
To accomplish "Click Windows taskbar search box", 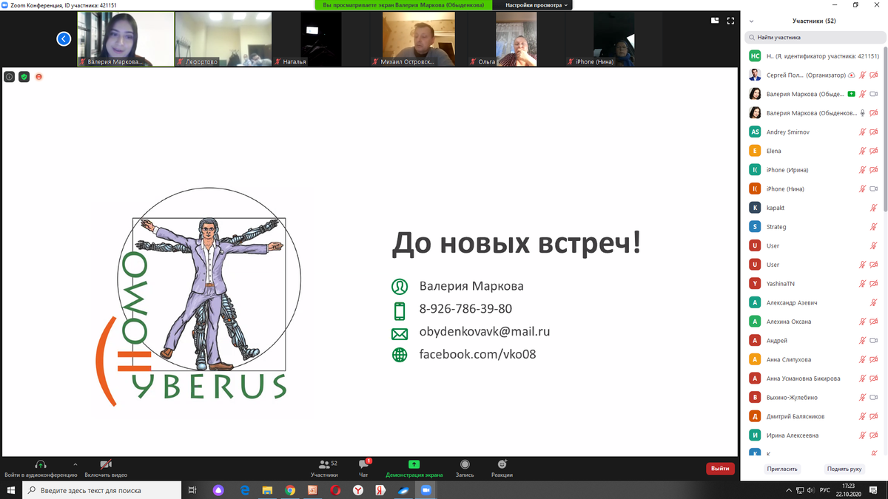I will pyautogui.click(x=101, y=490).
